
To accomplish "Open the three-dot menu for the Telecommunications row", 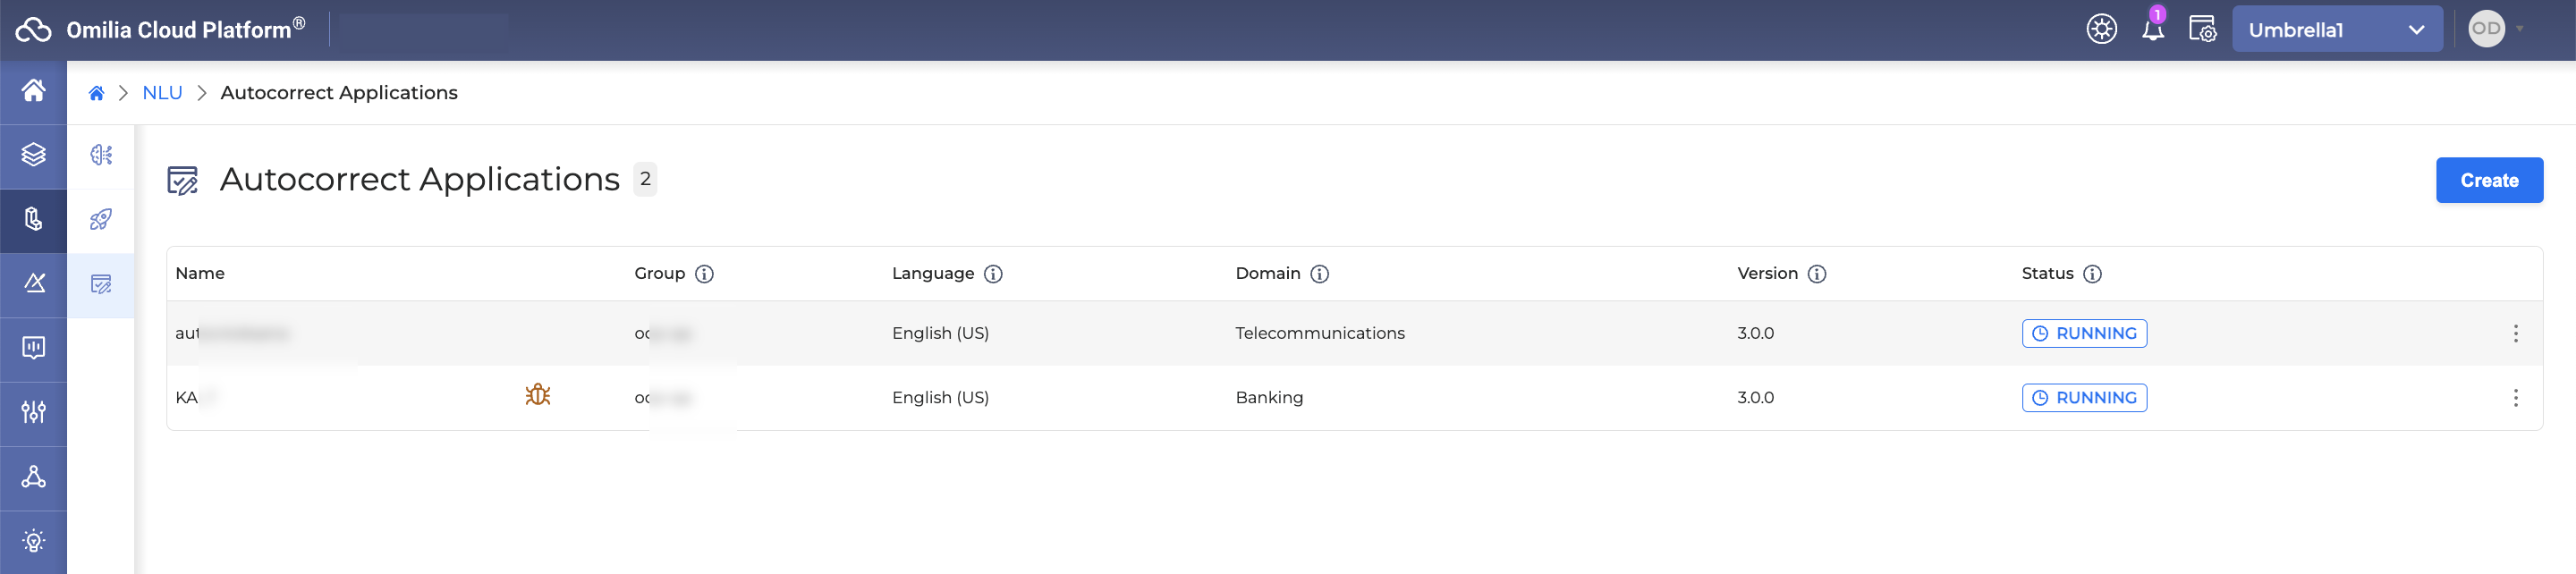I will pyautogui.click(x=2515, y=334).
